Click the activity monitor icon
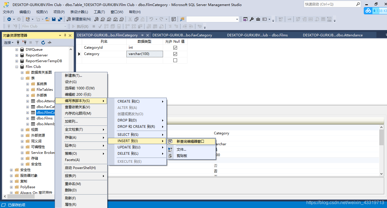The height and width of the screenshot is (208, 387). tap(174, 19)
